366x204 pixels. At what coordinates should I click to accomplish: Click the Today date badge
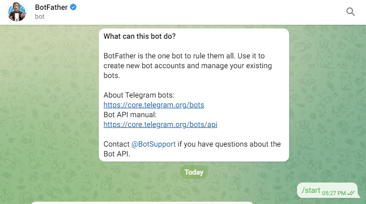pyautogui.click(x=193, y=172)
